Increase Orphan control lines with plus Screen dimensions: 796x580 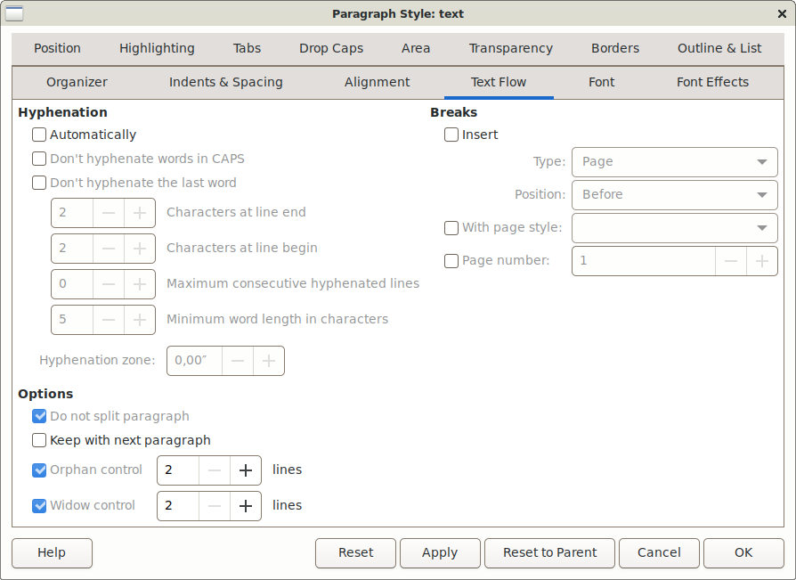(x=246, y=470)
